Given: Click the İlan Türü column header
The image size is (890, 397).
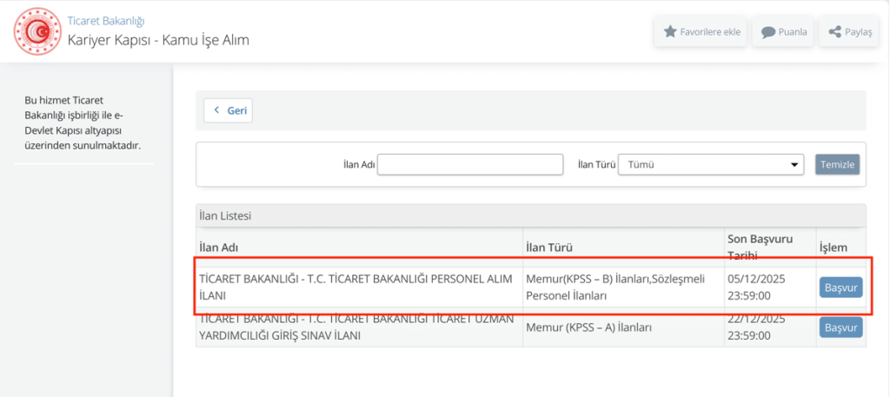Looking at the screenshot, I should click(x=549, y=247).
